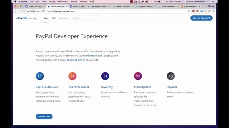Open the Express Checkout link

(47, 87)
